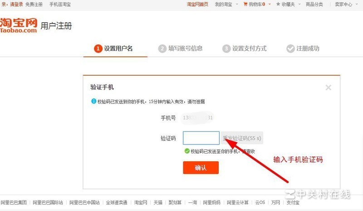The height and width of the screenshot is (211, 363).
Task: Click the 验证手机 dialog title
Action: (102, 87)
